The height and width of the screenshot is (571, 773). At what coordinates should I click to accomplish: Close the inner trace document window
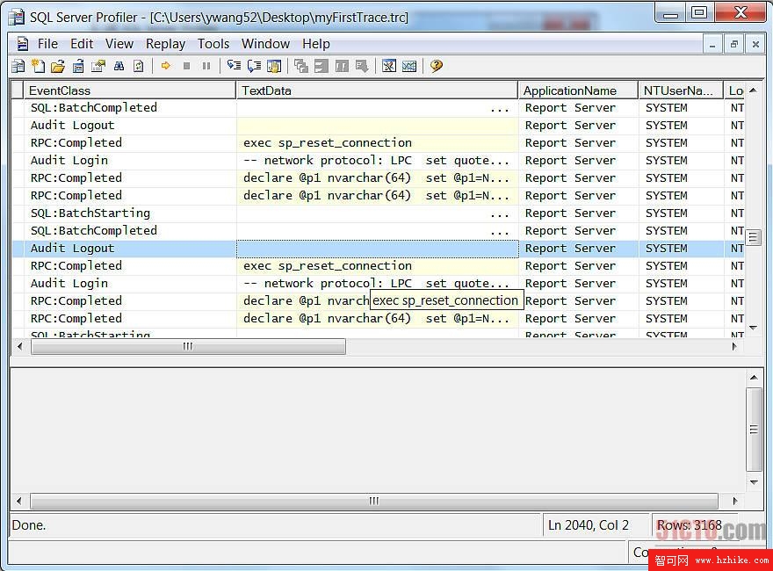(x=755, y=45)
